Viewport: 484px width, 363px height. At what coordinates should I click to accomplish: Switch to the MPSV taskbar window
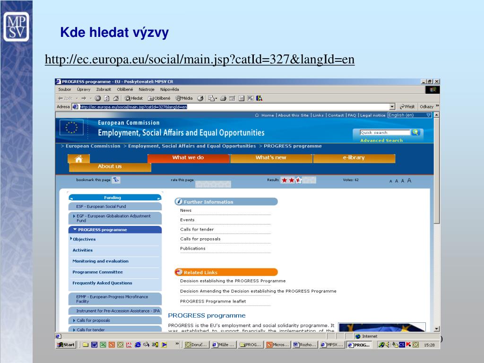pos(332,345)
